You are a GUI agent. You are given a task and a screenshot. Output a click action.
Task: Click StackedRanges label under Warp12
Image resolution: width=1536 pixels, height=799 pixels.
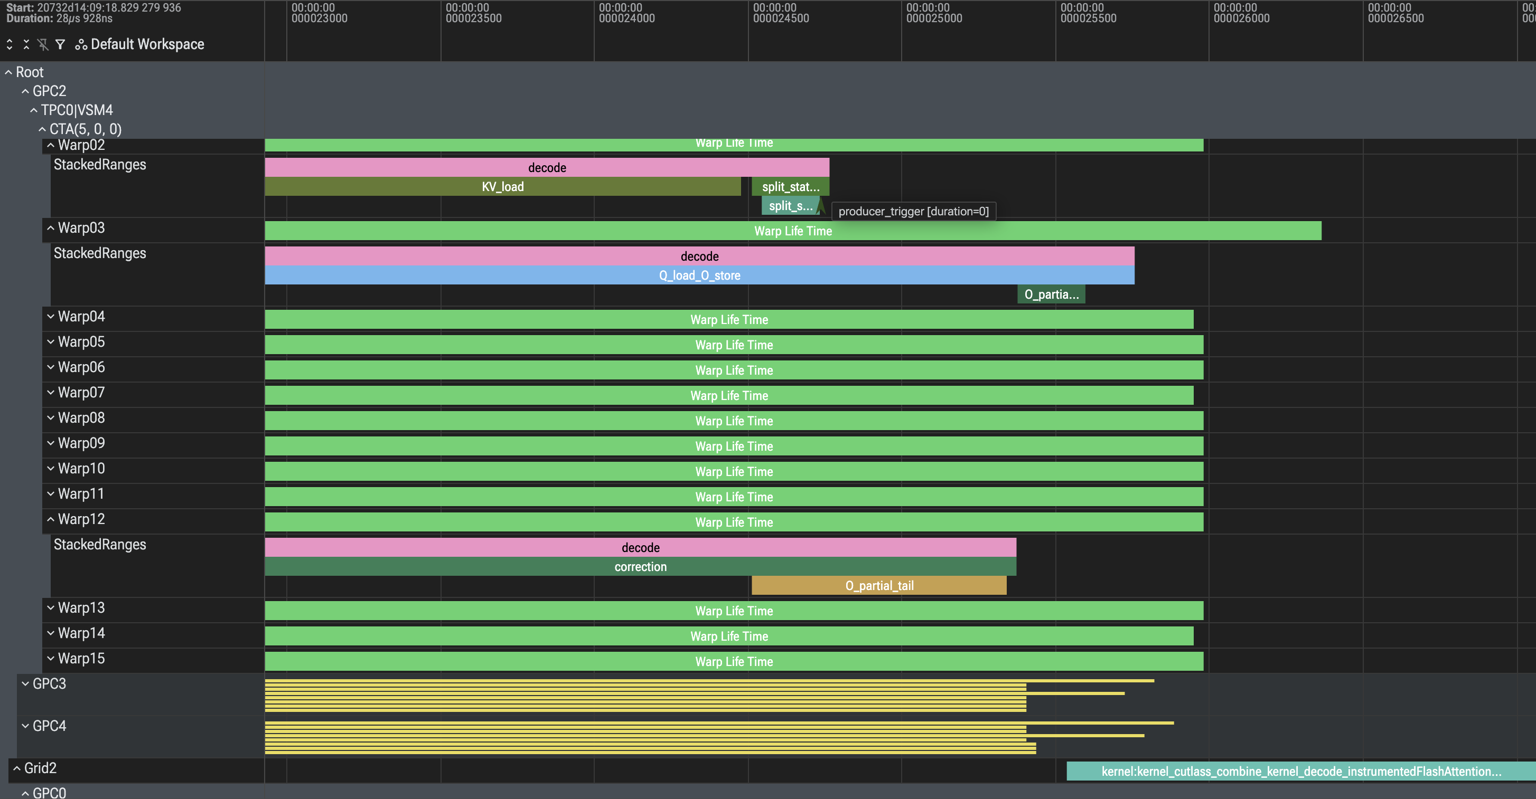pyautogui.click(x=100, y=545)
